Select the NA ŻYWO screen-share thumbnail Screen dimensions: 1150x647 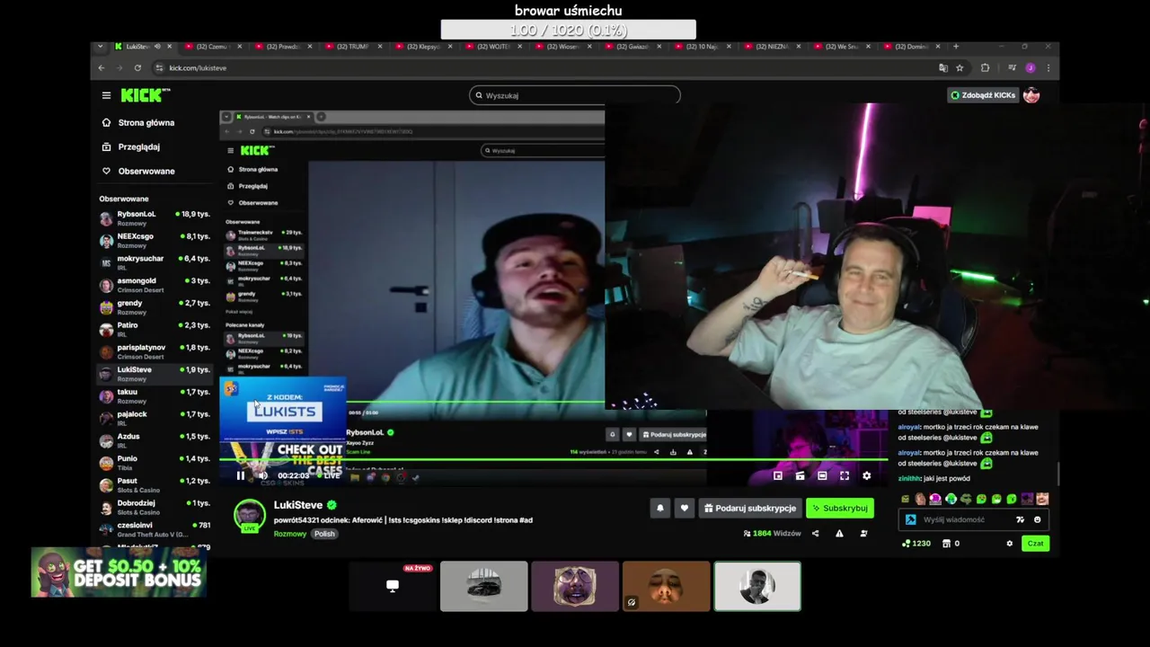point(393,586)
